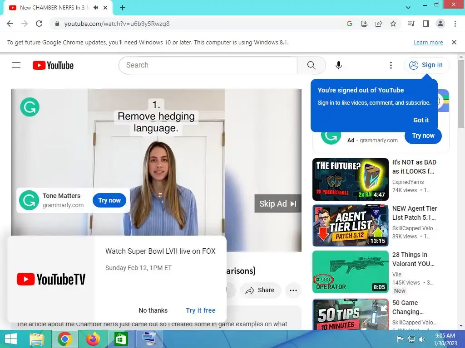Screen dimensions: 465x348
Task: Share this page icon in toolbar
Action: pos(379,24)
